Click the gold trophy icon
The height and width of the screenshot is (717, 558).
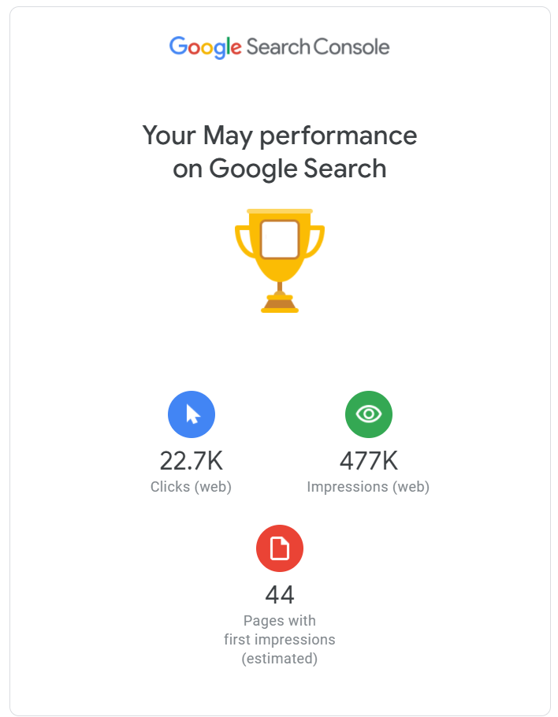280,261
